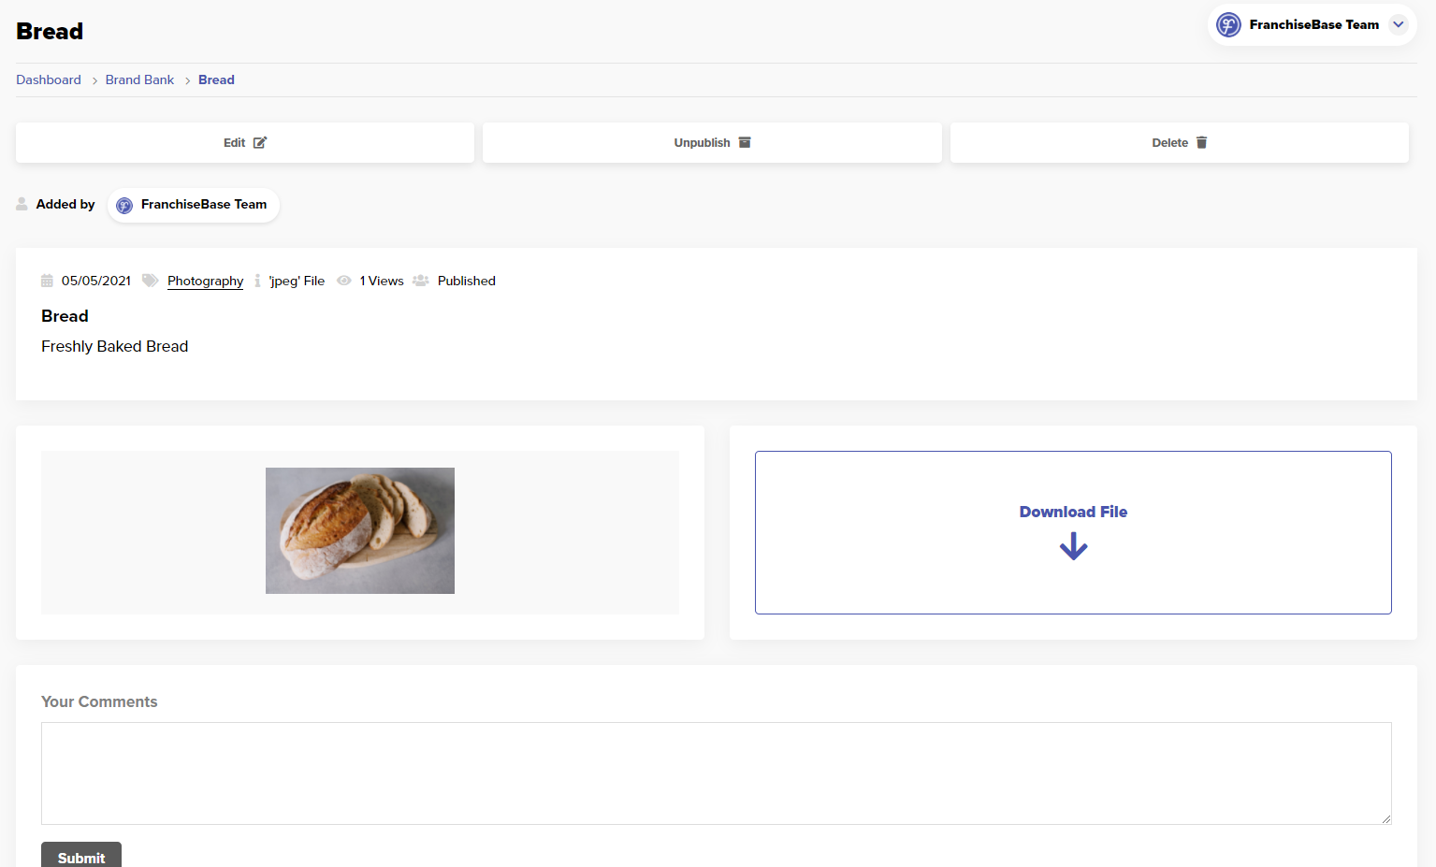
Task: Click the Download File text
Action: (x=1073, y=513)
